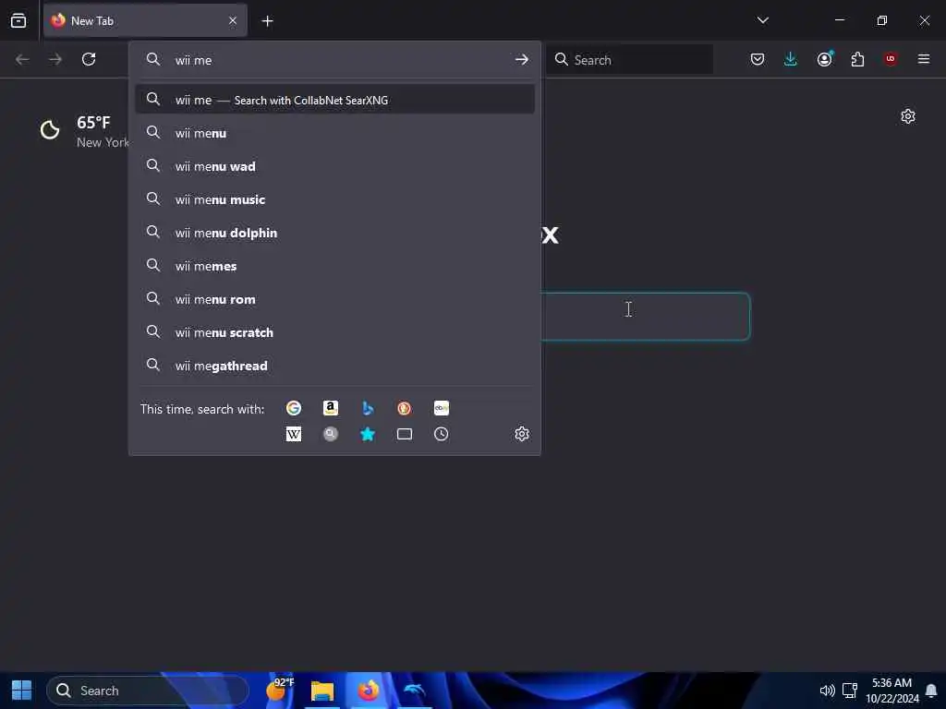Search this time with DuckDuckGo
Screen dimensions: 946x709
[405, 408]
